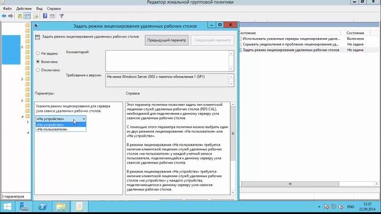Select the 'Отключено' radio button
The width and height of the screenshot is (381, 214).
pyautogui.click(x=38, y=70)
